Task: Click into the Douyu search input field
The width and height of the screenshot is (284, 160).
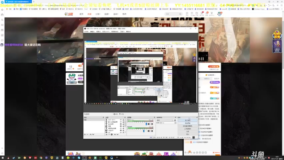Action: point(172,14)
